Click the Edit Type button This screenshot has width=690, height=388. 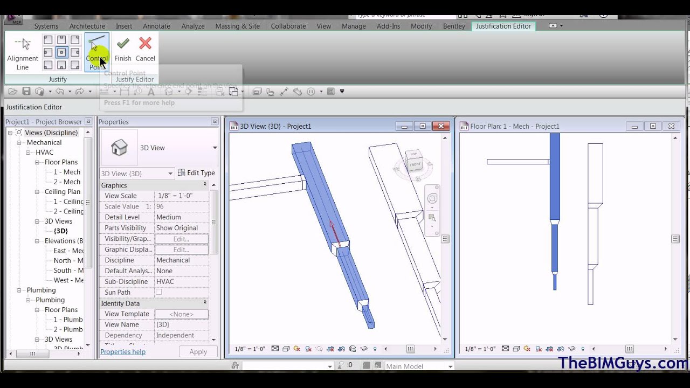pyautogui.click(x=196, y=173)
